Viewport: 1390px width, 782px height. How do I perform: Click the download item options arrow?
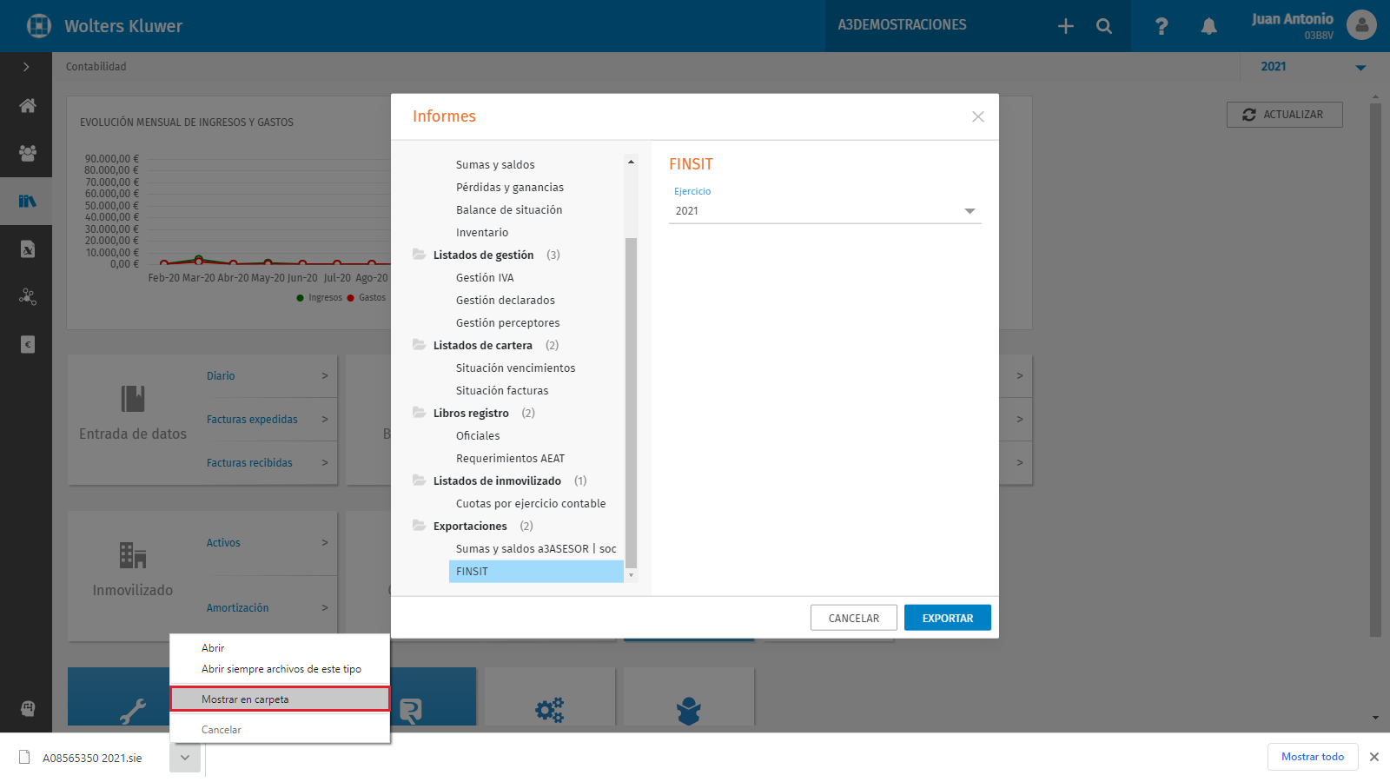[x=185, y=758]
